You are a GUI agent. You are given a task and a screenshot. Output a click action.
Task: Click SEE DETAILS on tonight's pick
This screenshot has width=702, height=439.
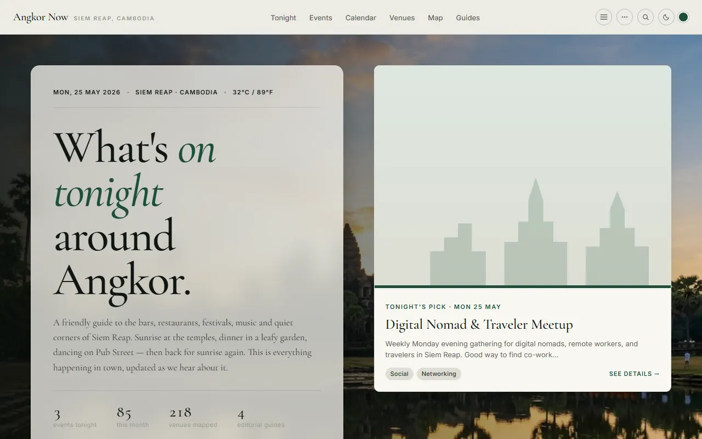pos(635,374)
